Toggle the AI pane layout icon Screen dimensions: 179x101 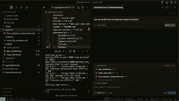point(171,2)
